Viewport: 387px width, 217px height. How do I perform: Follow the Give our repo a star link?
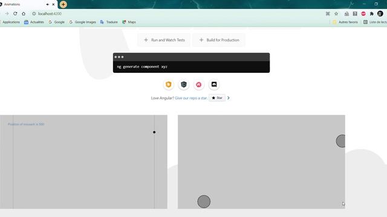point(191,98)
